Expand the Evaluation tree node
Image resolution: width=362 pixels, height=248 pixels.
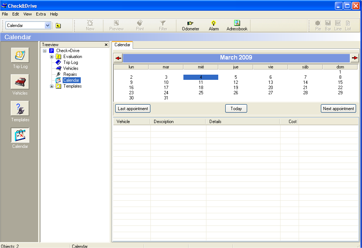click(x=52, y=57)
